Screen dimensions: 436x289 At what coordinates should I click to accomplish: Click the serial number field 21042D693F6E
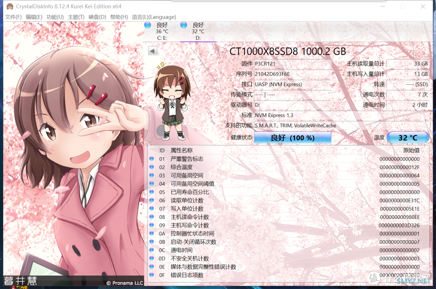coord(293,74)
